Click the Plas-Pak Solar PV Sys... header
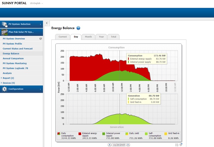Image resolution: width=214 pixels, height=147 pixels. point(21,32)
